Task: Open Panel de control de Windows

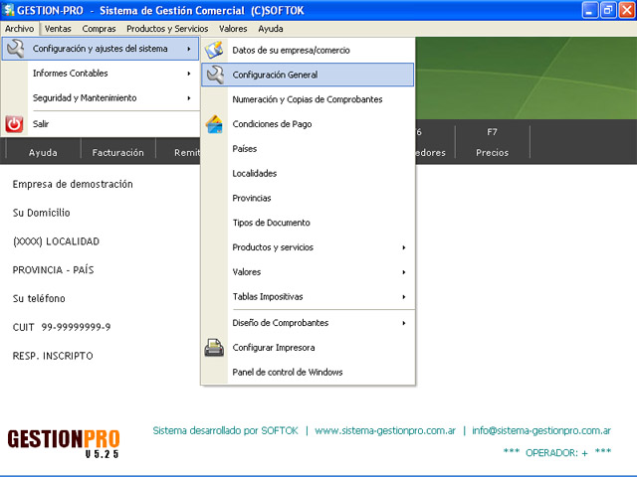Action: click(308, 373)
